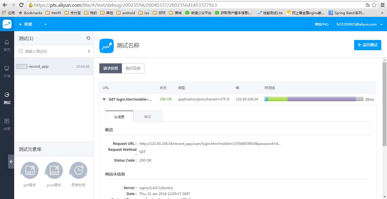Click the 20:04:48 timestamp
The width and height of the screenshot is (387, 199).
83,67
